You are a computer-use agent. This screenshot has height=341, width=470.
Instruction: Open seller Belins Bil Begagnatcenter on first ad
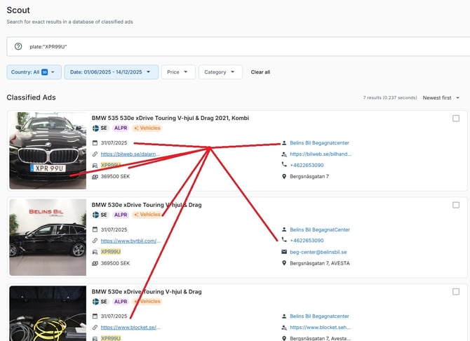(319, 142)
